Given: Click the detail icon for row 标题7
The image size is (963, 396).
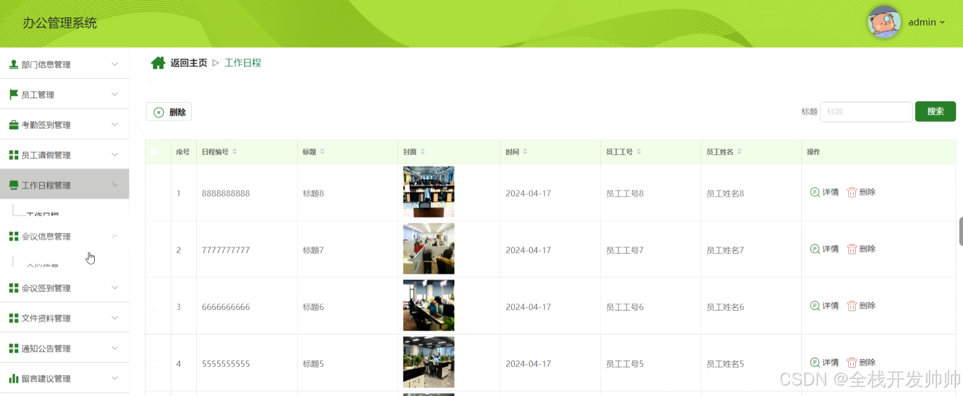Looking at the screenshot, I should click(x=815, y=249).
